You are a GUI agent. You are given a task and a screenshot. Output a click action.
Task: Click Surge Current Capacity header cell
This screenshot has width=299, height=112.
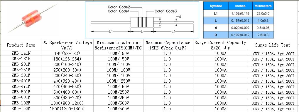(x=220, y=45)
